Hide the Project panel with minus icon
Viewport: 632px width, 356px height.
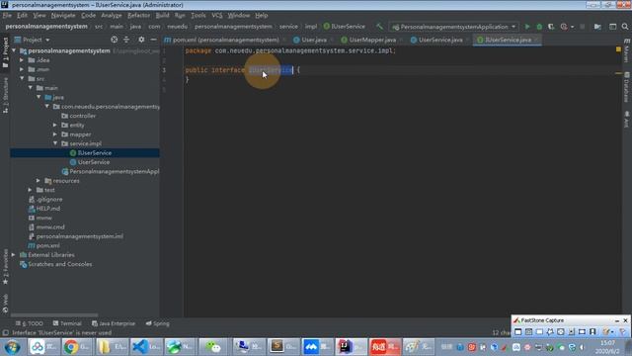coord(153,40)
